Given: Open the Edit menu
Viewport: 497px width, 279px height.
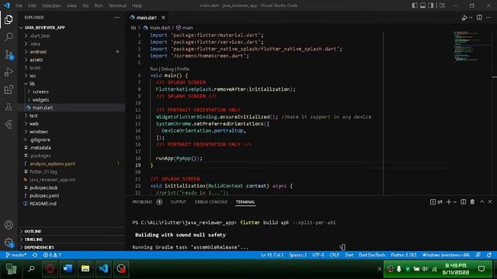Looking at the screenshot, I should (32, 5).
